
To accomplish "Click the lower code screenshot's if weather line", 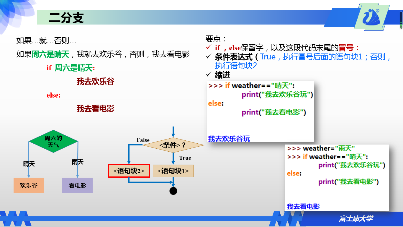I will 327,157.
